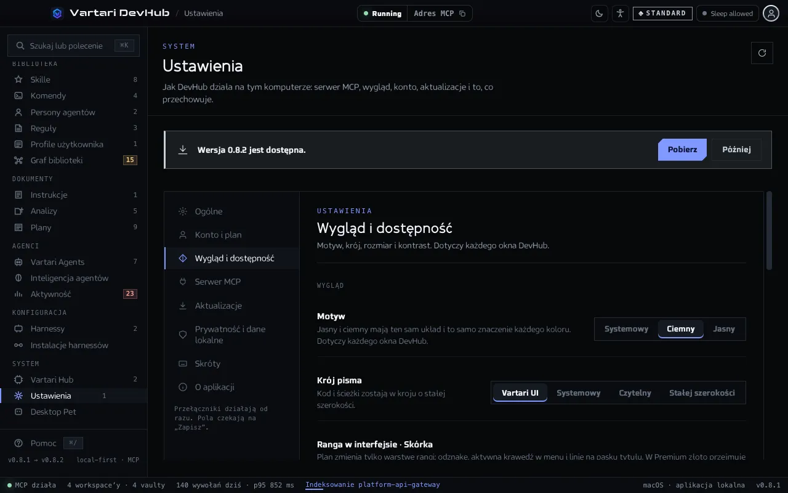Open accessibility options icon
The height and width of the screenshot is (493, 788).
[621, 14]
